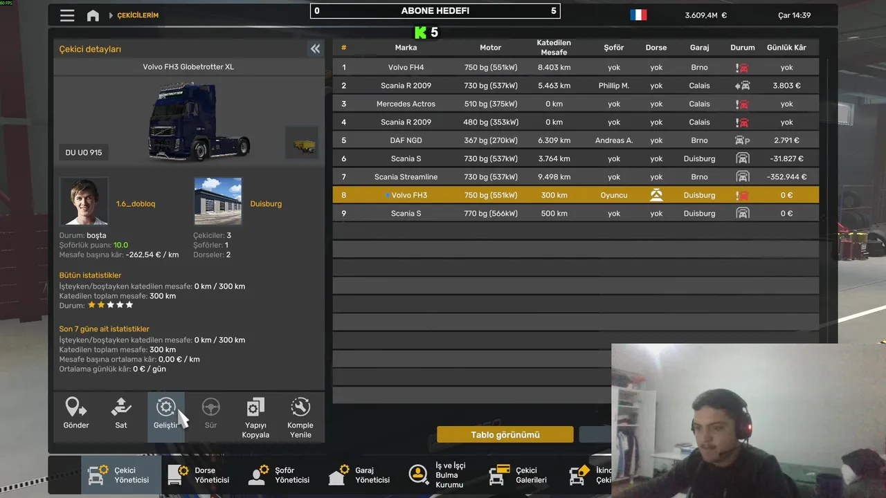Image resolution: width=886 pixels, height=498 pixels.
Task: Click the Tablo görünümü button
Action: (505, 434)
